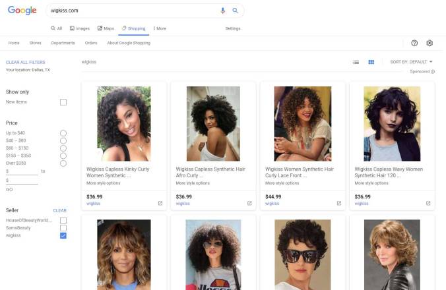The image size is (446, 290).
Task: View More style options for Kinky Curly wig
Action: click(103, 183)
